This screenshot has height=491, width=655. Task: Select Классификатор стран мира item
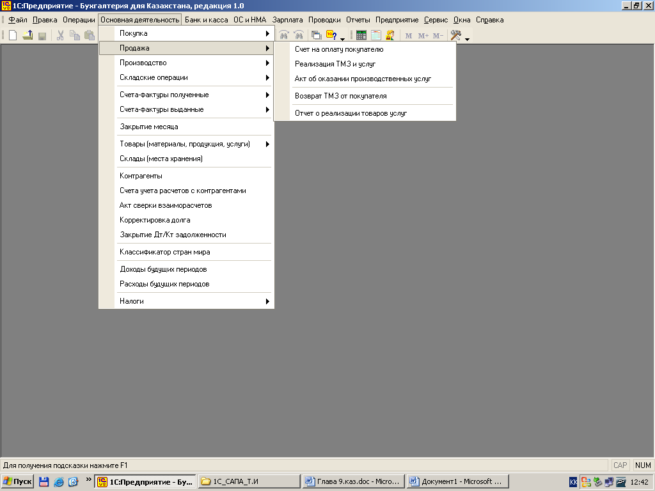tap(186, 252)
